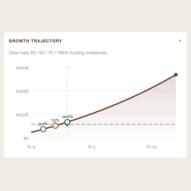Click the funding milestones subtitle text
This screenshot has width=191, height=191.
pos(58,53)
